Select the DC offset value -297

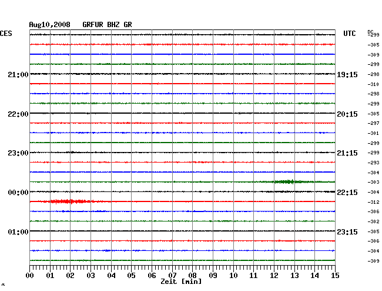tap(373, 123)
